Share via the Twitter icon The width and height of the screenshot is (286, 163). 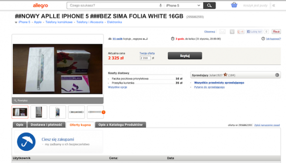click(x=232, y=32)
